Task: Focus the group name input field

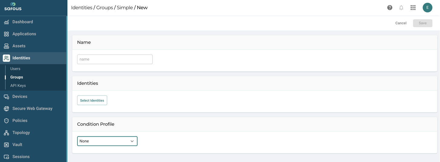Action: click(x=115, y=59)
